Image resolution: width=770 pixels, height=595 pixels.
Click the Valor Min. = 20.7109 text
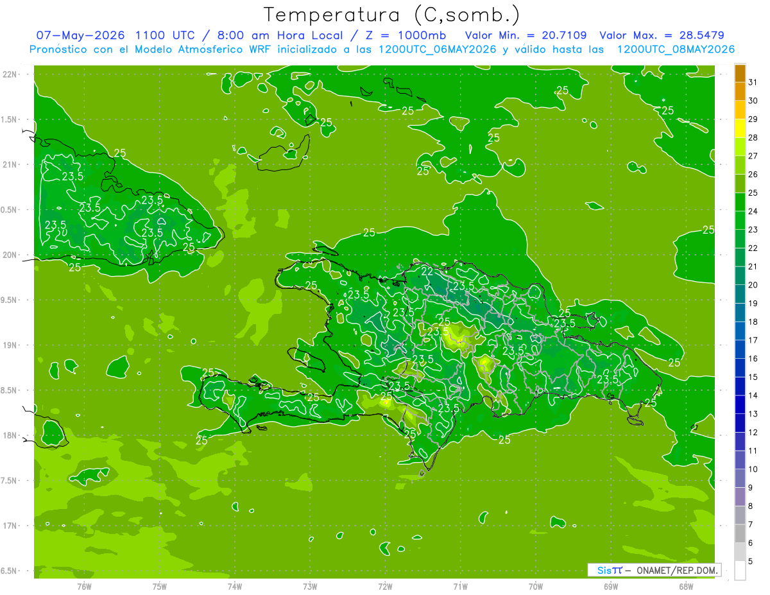pyautogui.click(x=526, y=35)
